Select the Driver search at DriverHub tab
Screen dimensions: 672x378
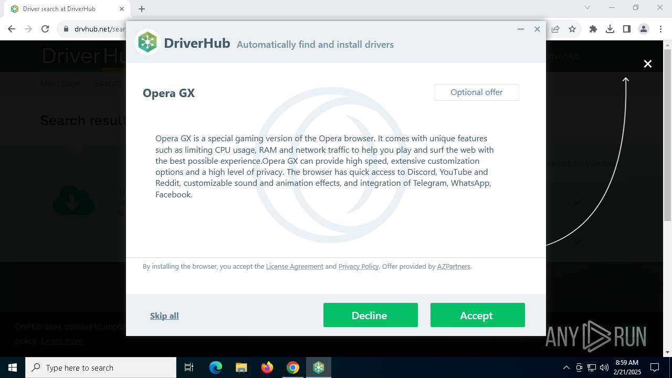coord(67,9)
